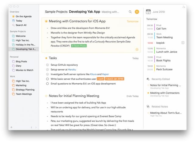195x143 pixels.
Task: Collapse Meeting with Contractors note via its circle
Action: click(x=46, y=21)
